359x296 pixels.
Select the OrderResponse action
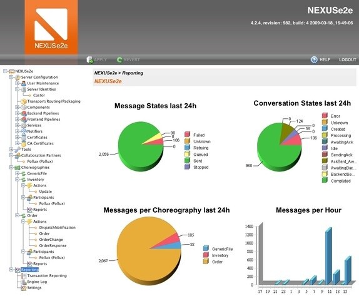[x=53, y=245]
